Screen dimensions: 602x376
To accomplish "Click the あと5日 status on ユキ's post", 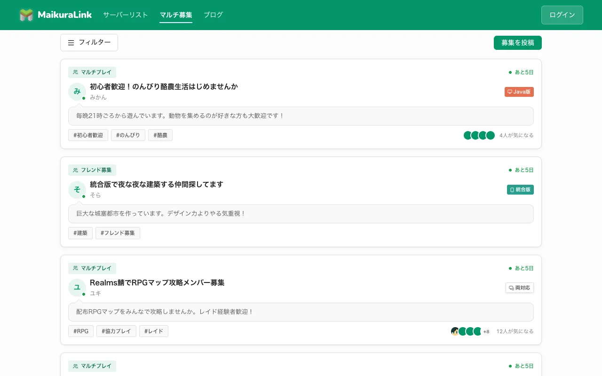I will [521, 268].
